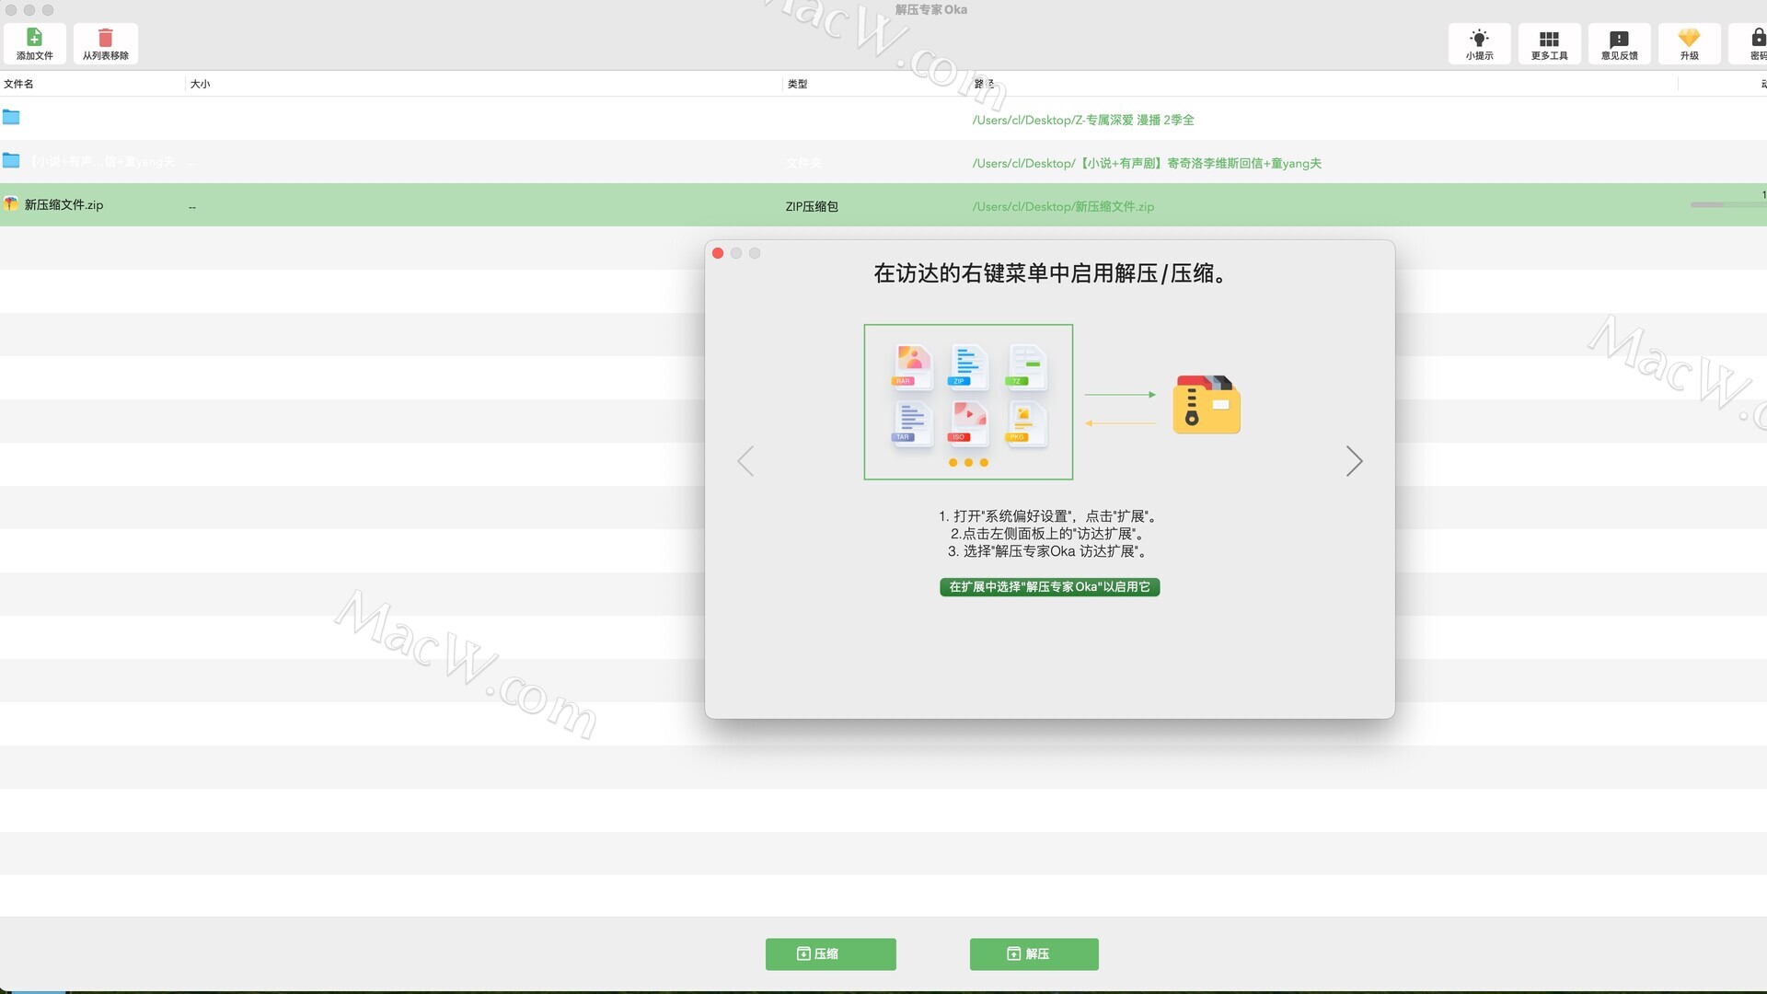Open 更多工具 grid icon
The image size is (1767, 994).
(x=1549, y=39)
